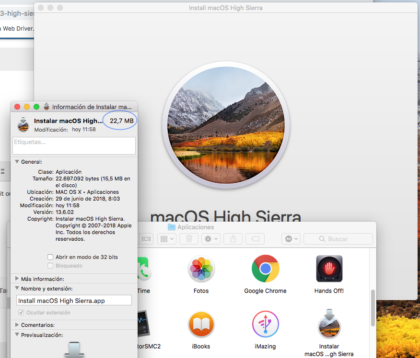This screenshot has width=420, height=358.
Task: Click the FaceTime icon in Aplicaciones
Action: point(143,268)
